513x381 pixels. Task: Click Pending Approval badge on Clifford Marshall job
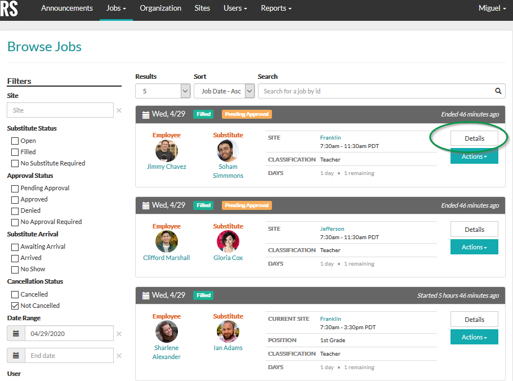pos(247,205)
